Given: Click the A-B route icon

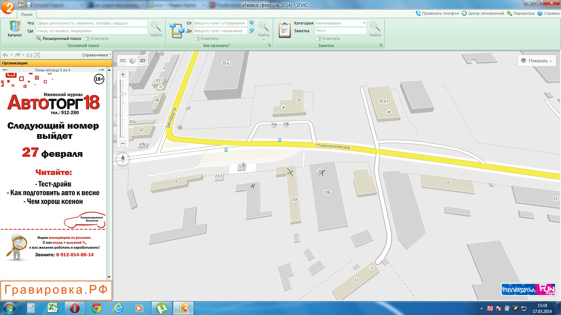Looking at the screenshot, I should tap(177, 30).
